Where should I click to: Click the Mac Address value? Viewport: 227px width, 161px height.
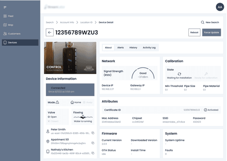click(111, 122)
